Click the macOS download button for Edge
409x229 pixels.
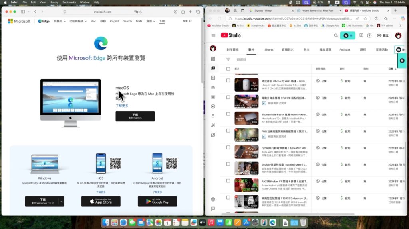click(x=135, y=116)
